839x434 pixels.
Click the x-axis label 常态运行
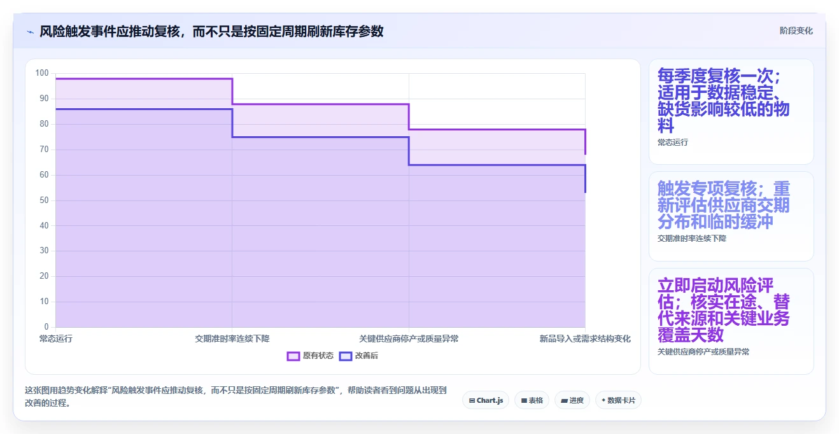[x=56, y=339]
